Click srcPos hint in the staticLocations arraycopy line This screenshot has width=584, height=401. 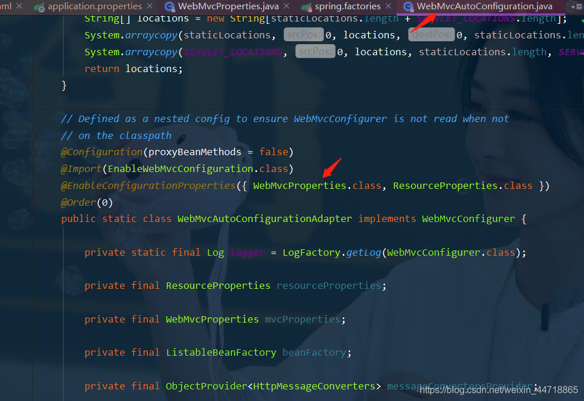[x=304, y=35]
